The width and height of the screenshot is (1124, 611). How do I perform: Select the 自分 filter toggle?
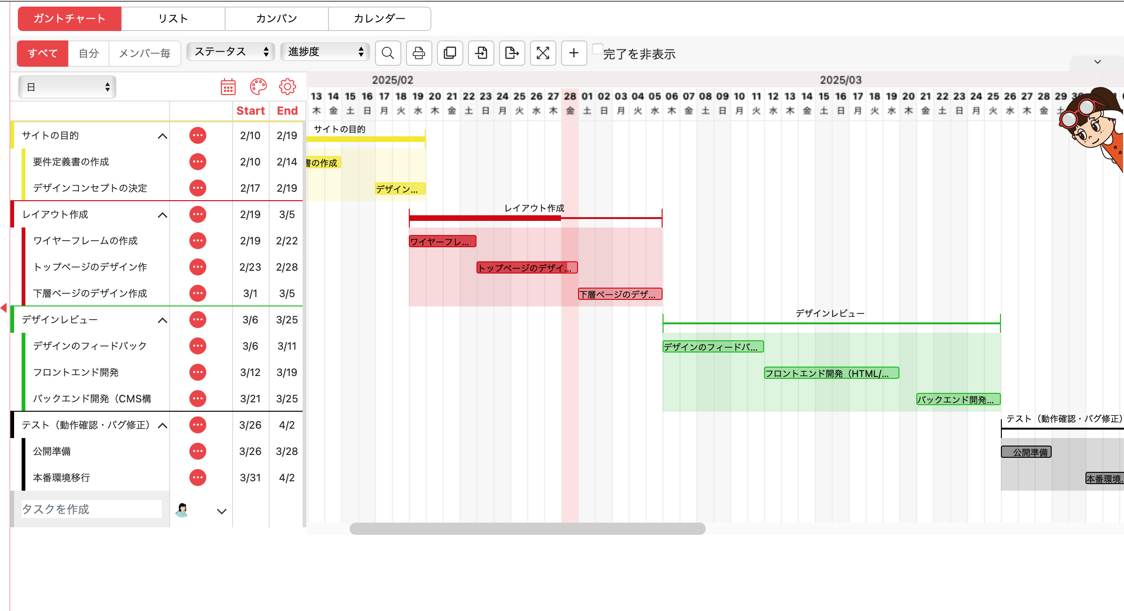pos(88,54)
